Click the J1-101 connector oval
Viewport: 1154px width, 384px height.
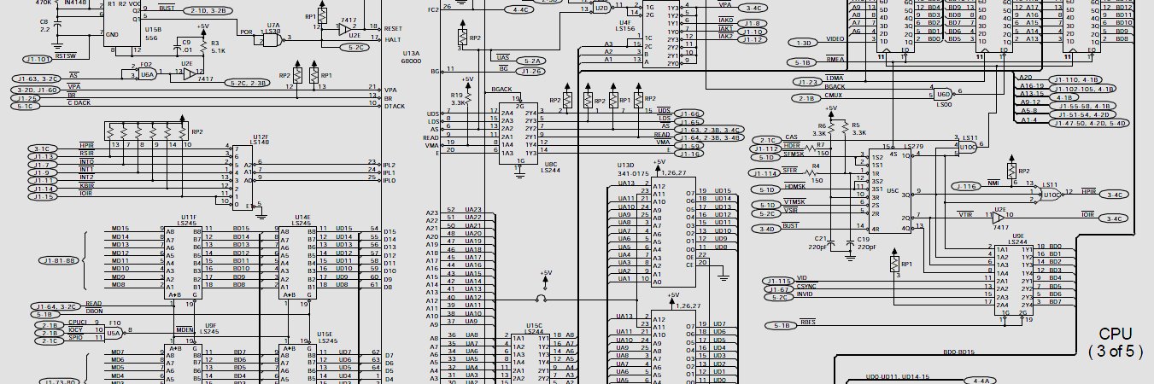[38, 60]
